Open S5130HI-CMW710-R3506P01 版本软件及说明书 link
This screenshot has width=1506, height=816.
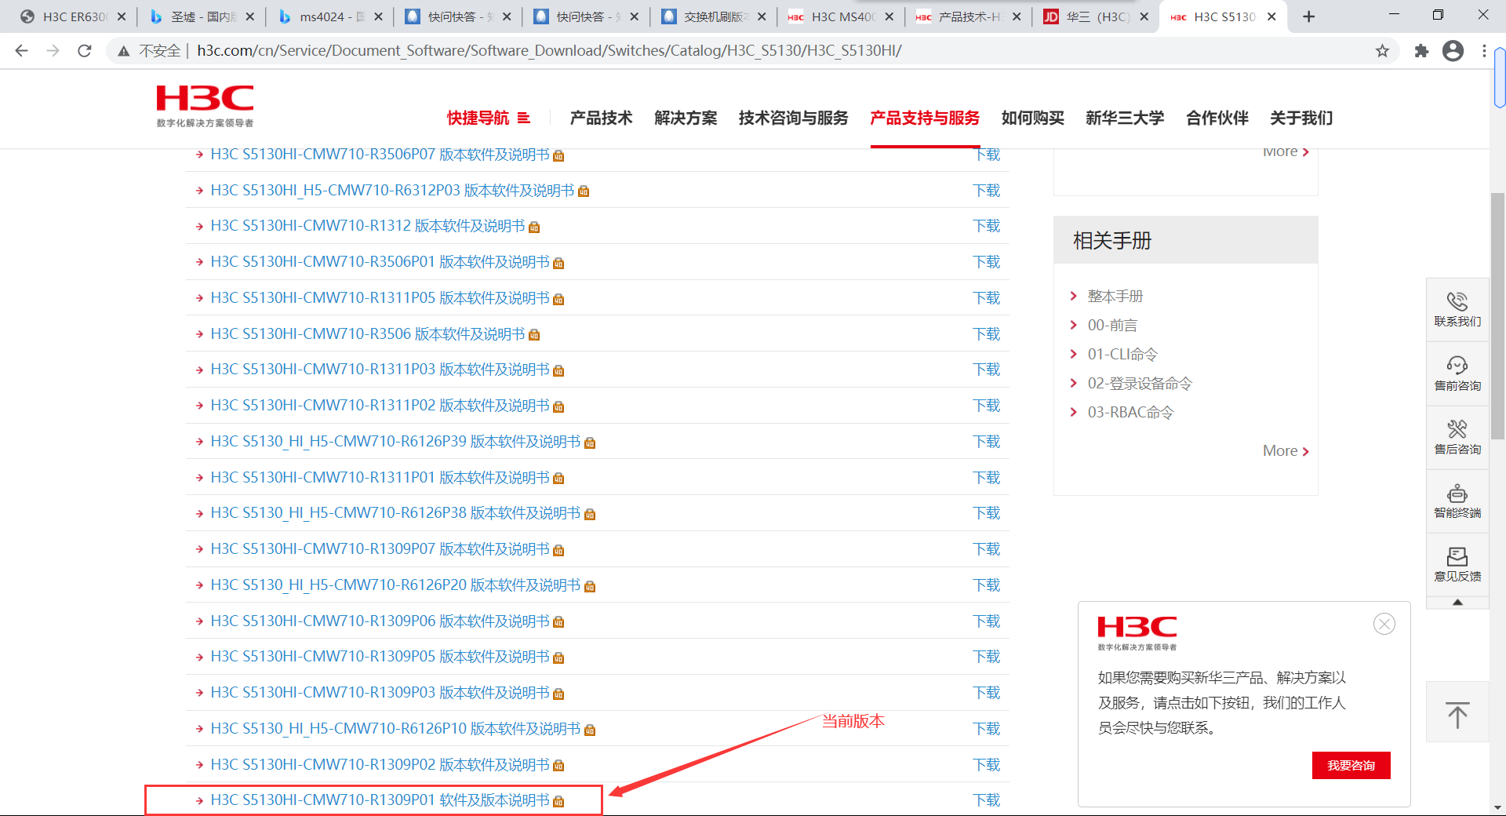pos(380,262)
